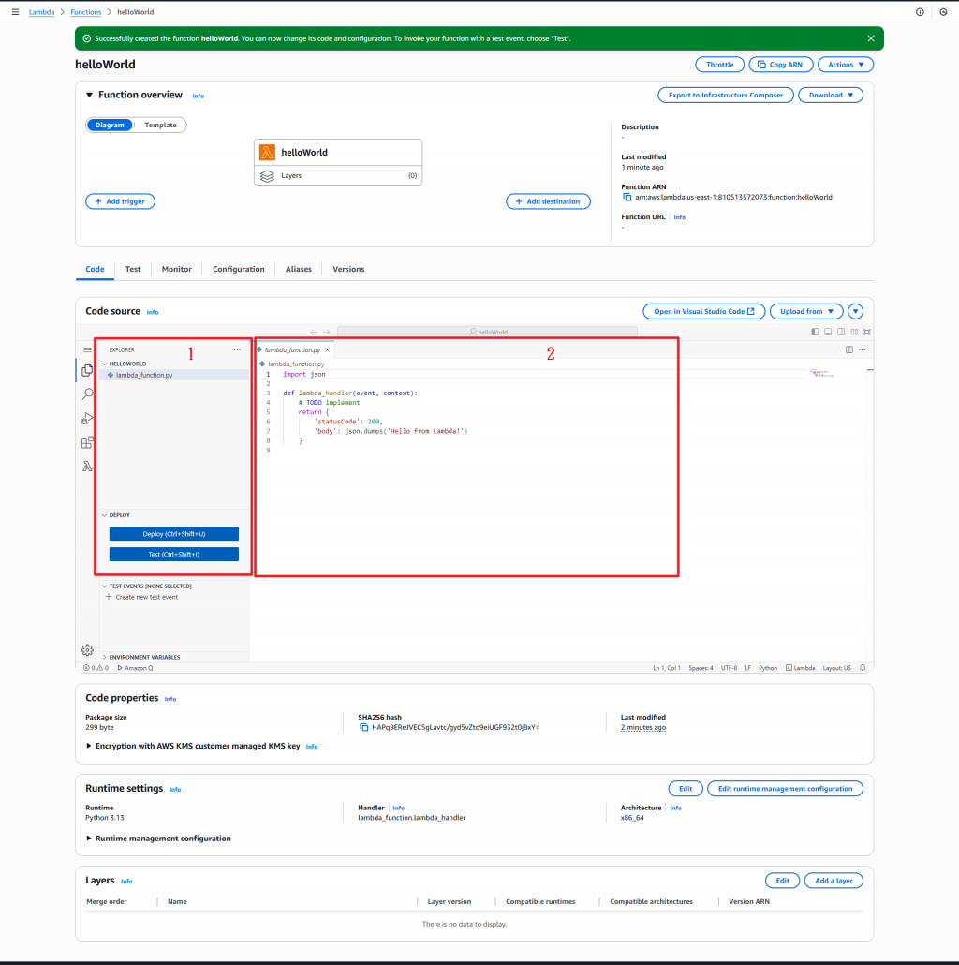
Task: Switch to the Aliases tab
Action: (x=299, y=269)
